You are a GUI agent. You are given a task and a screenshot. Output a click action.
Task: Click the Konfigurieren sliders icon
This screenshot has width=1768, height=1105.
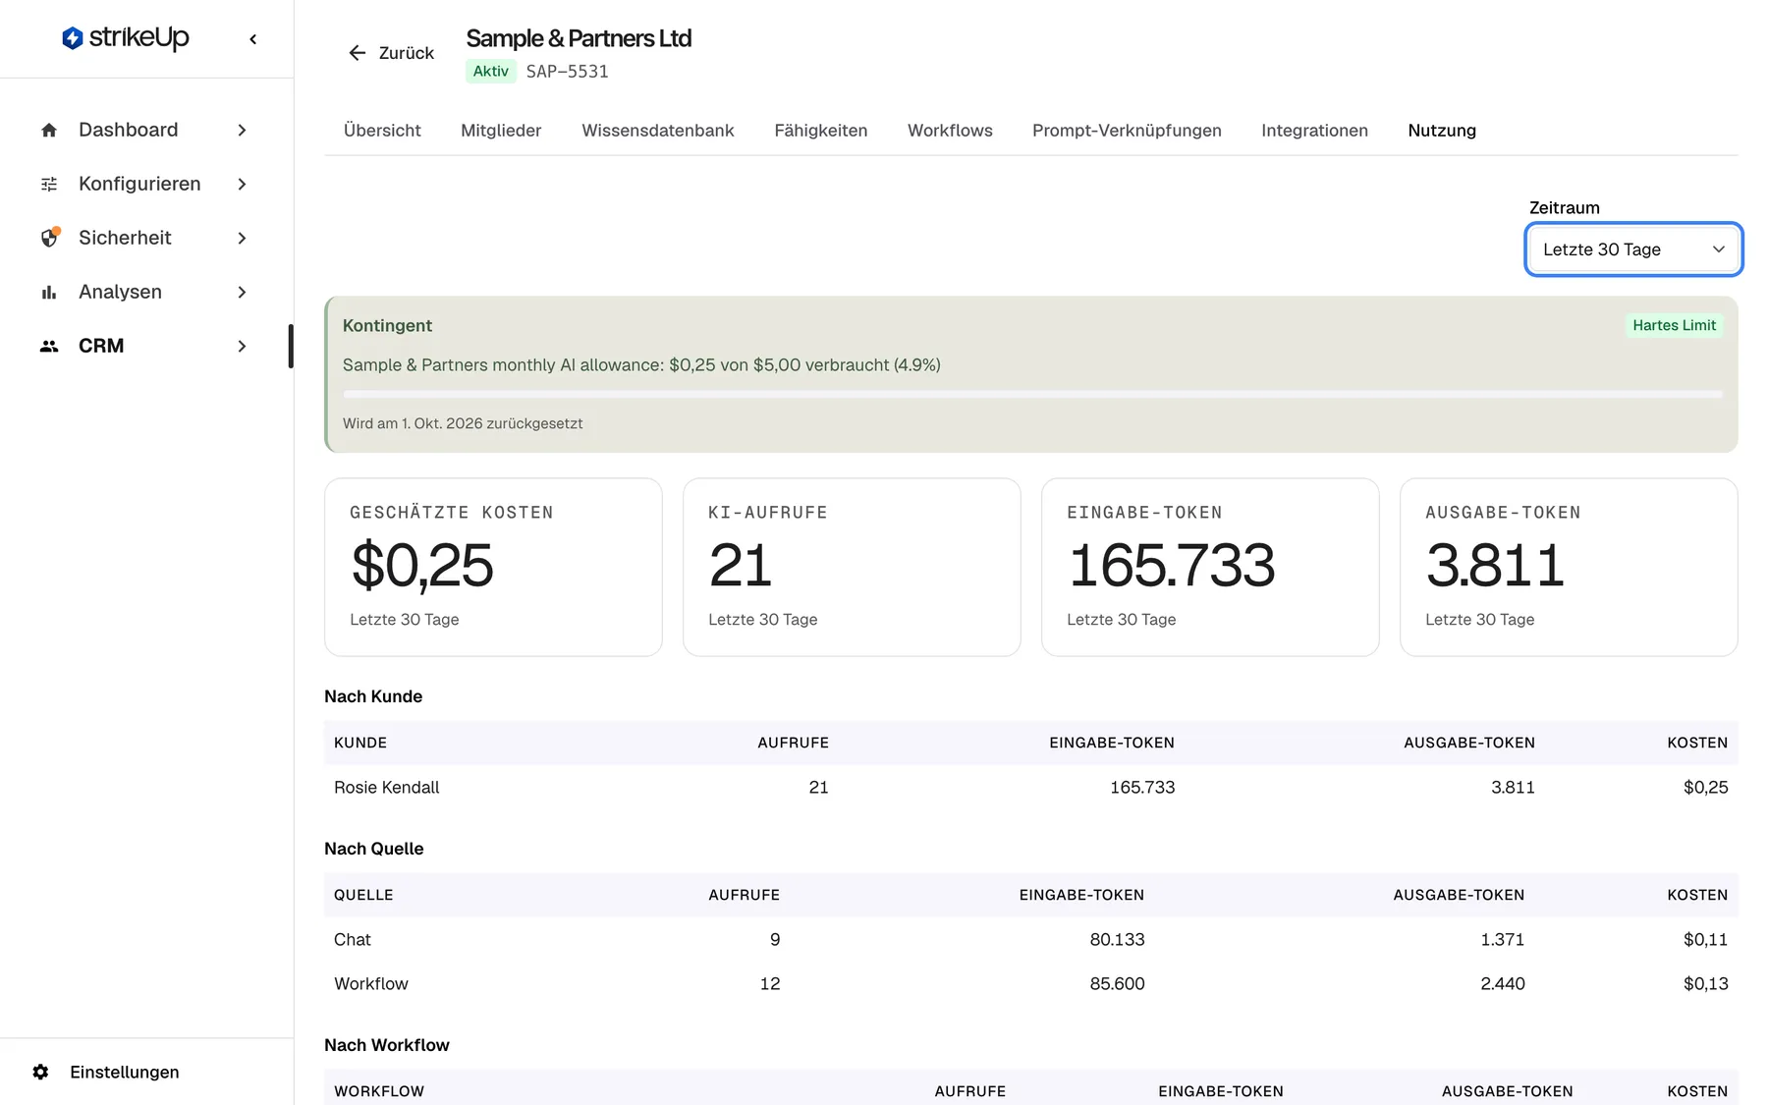[49, 184]
